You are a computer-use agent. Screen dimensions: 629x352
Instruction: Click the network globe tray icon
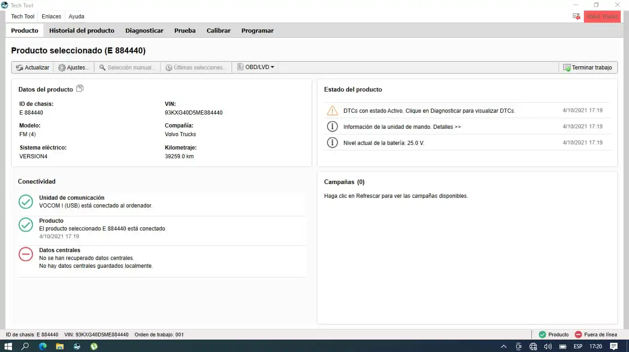tap(533, 346)
